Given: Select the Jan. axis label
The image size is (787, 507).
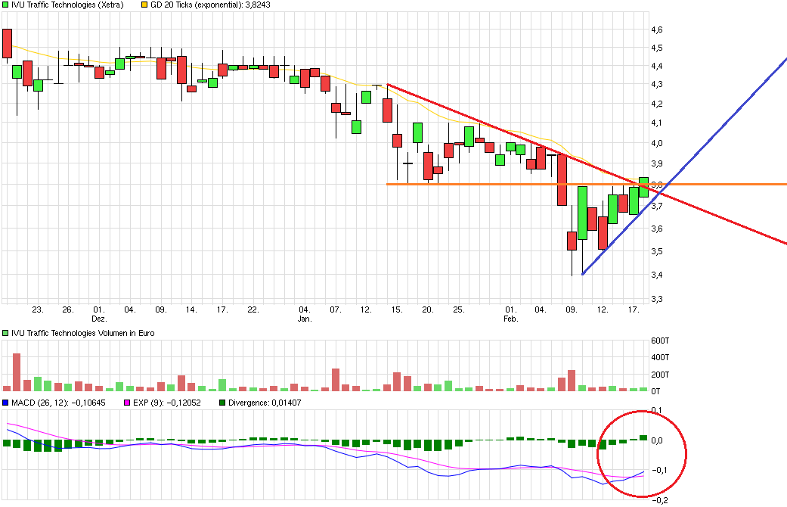Looking at the screenshot, I should (x=305, y=319).
